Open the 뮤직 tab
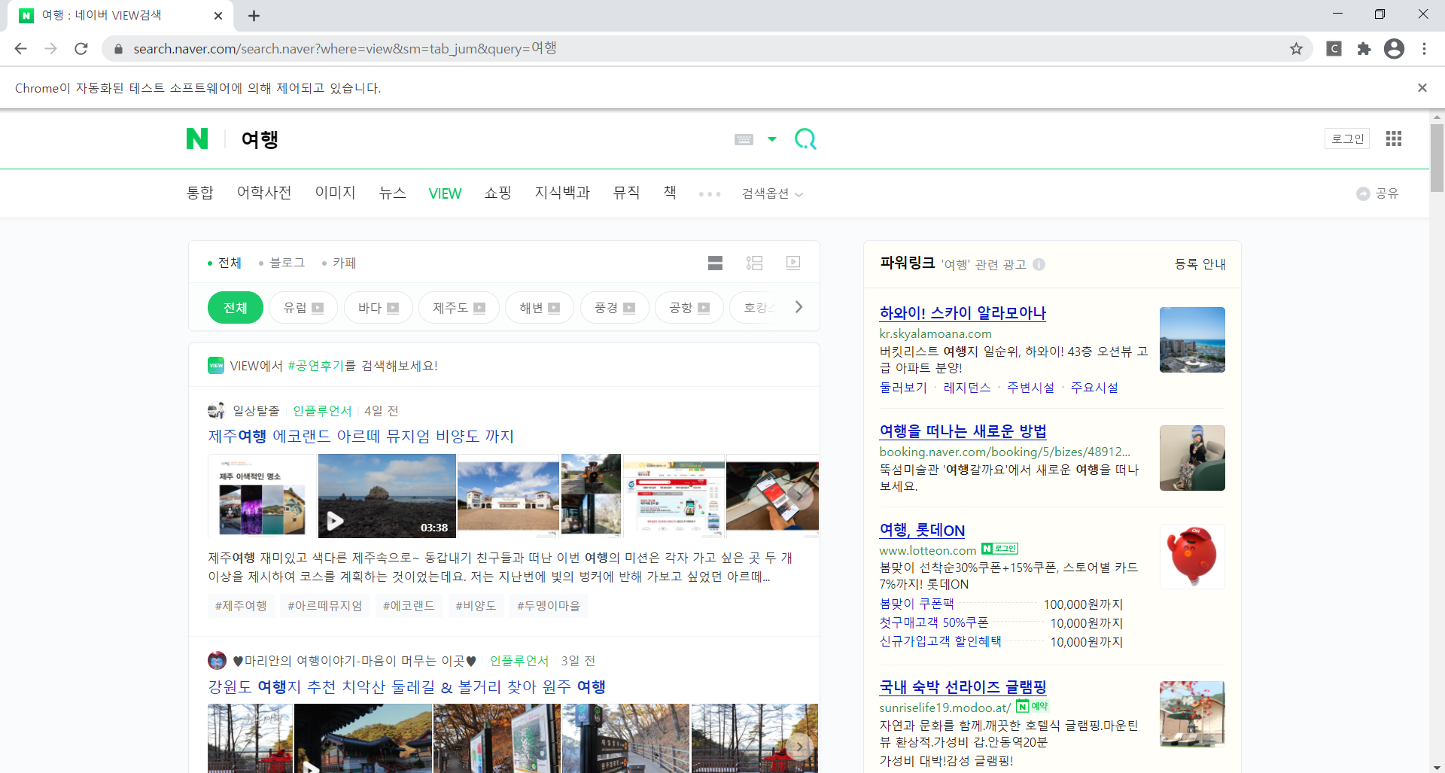Viewport: 1445px width, 773px height. tap(626, 193)
